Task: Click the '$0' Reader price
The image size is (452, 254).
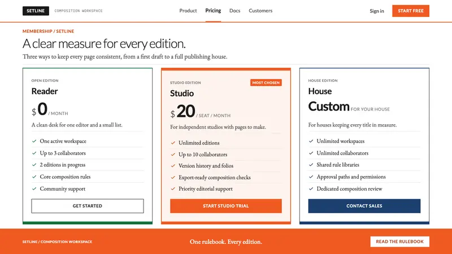Action: pyautogui.click(x=40, y=109)
